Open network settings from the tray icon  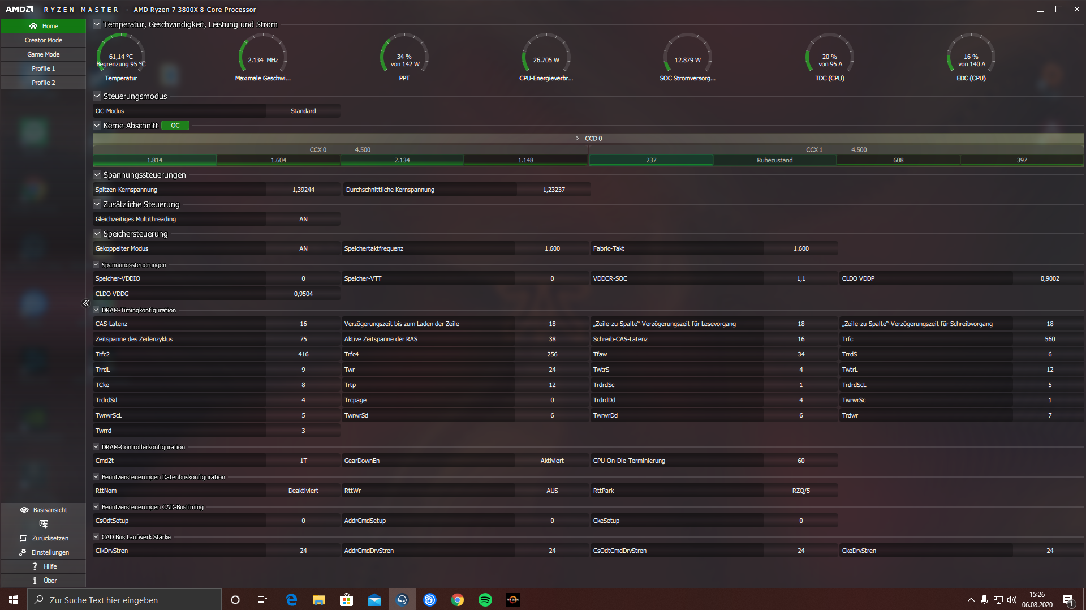(x=998, y=600)
